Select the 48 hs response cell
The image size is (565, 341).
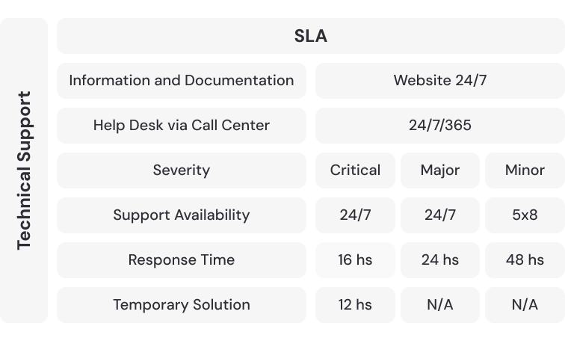[525, 259]
